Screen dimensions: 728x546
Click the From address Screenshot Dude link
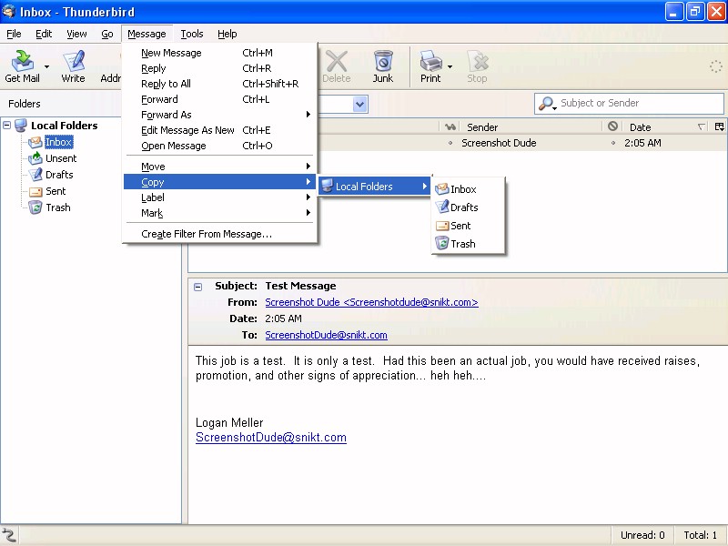tap(371, 302)
